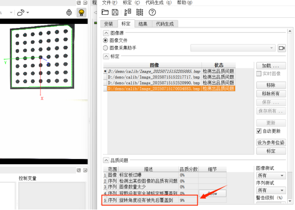The image size is (295, 210).
Task: Open the image acquisition assistant combo box
Action: (233, 48)
